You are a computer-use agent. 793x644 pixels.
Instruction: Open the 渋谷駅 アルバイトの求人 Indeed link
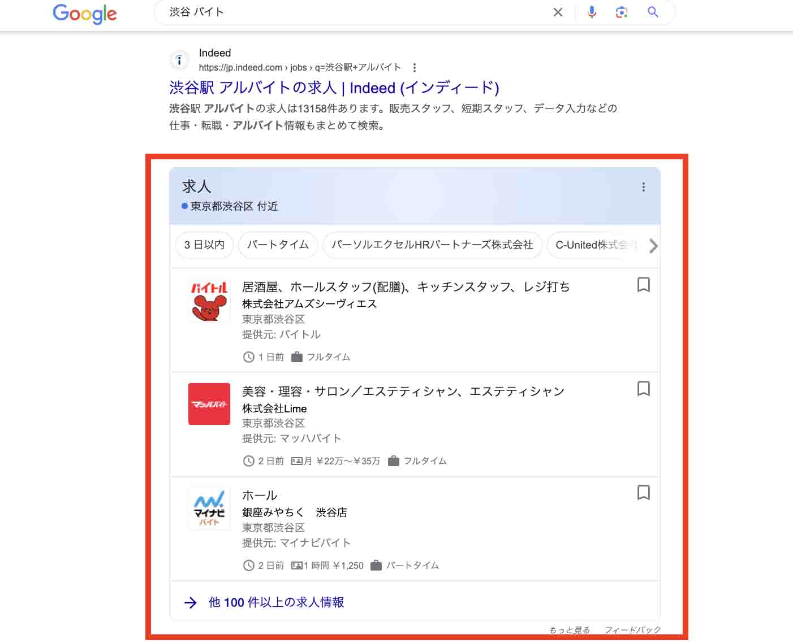(x=334, y=88)
